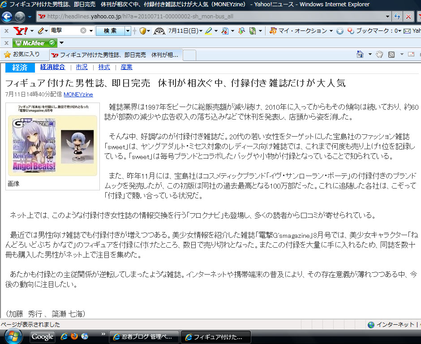
Task: Expand the address bar URL dropdown
Action: tap(387, 17)
